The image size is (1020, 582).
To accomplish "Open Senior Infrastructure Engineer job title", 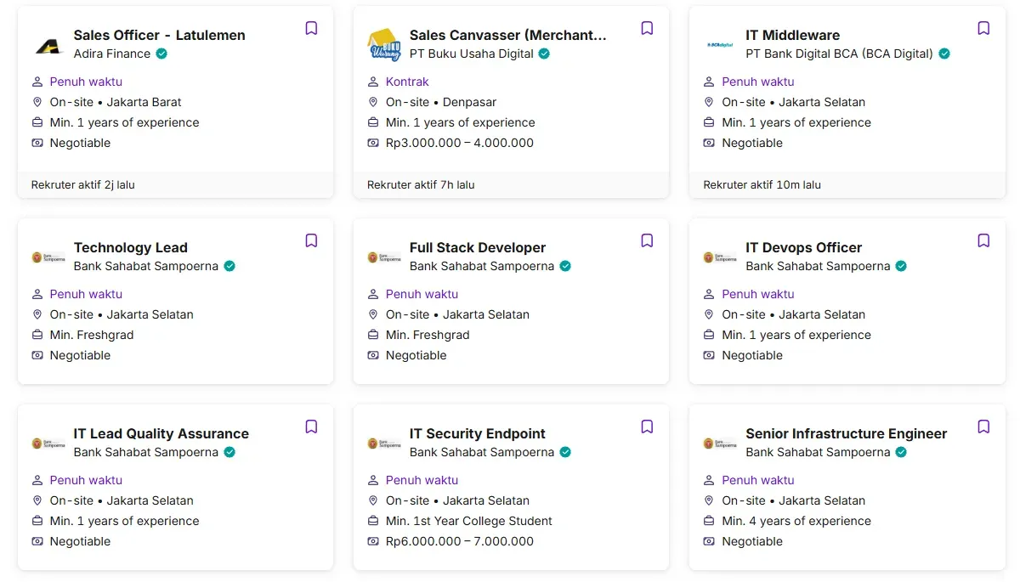I will point(846,433).
